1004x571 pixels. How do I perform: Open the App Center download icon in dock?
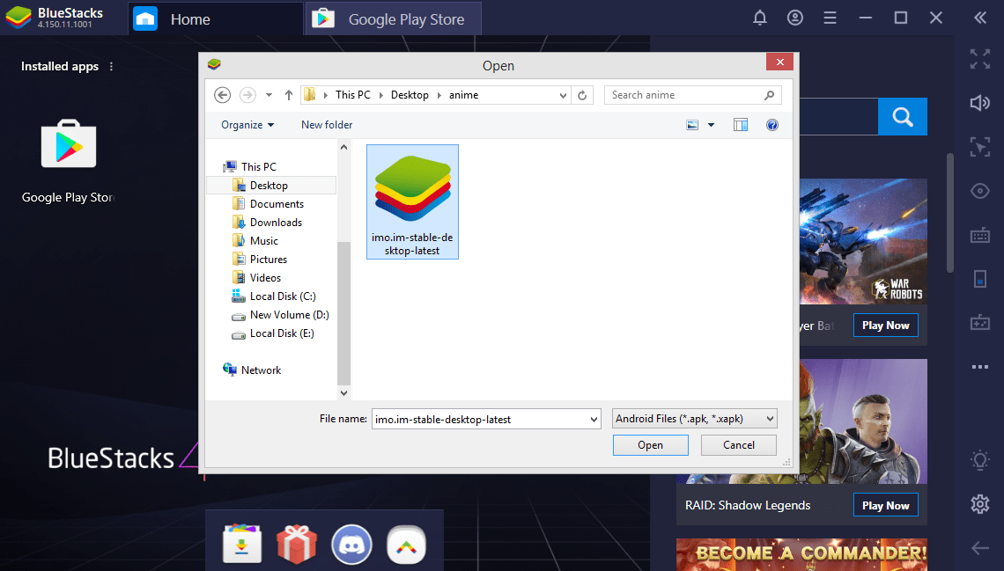(242, 544)
